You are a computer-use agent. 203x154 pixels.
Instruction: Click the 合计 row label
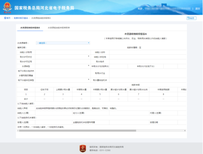pos(26,99)
